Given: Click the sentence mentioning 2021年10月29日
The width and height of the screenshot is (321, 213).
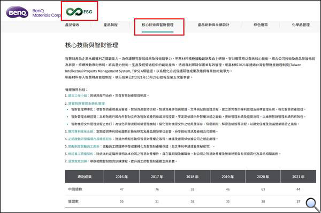Looking at the screenshot, I should click(128, 77).
